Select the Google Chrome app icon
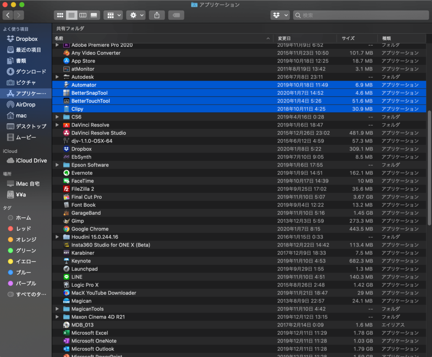 [x=66, y=229]
